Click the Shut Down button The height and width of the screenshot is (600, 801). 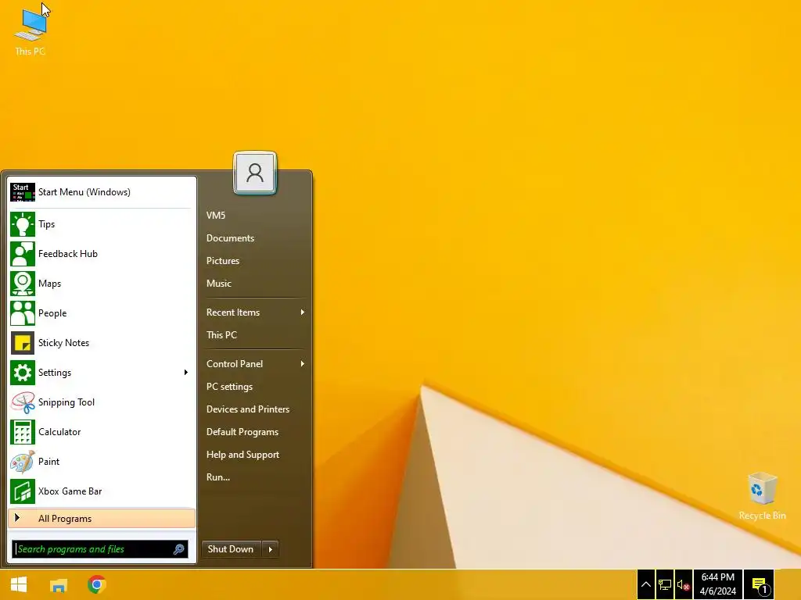[232, 549]
